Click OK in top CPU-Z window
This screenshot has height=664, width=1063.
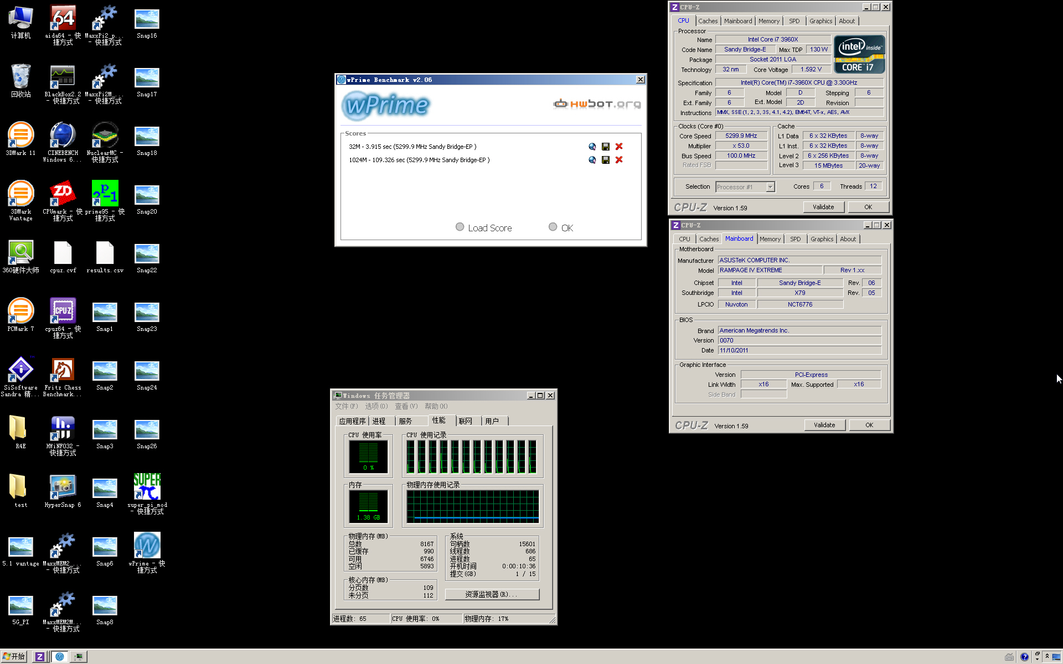(868, 207)
